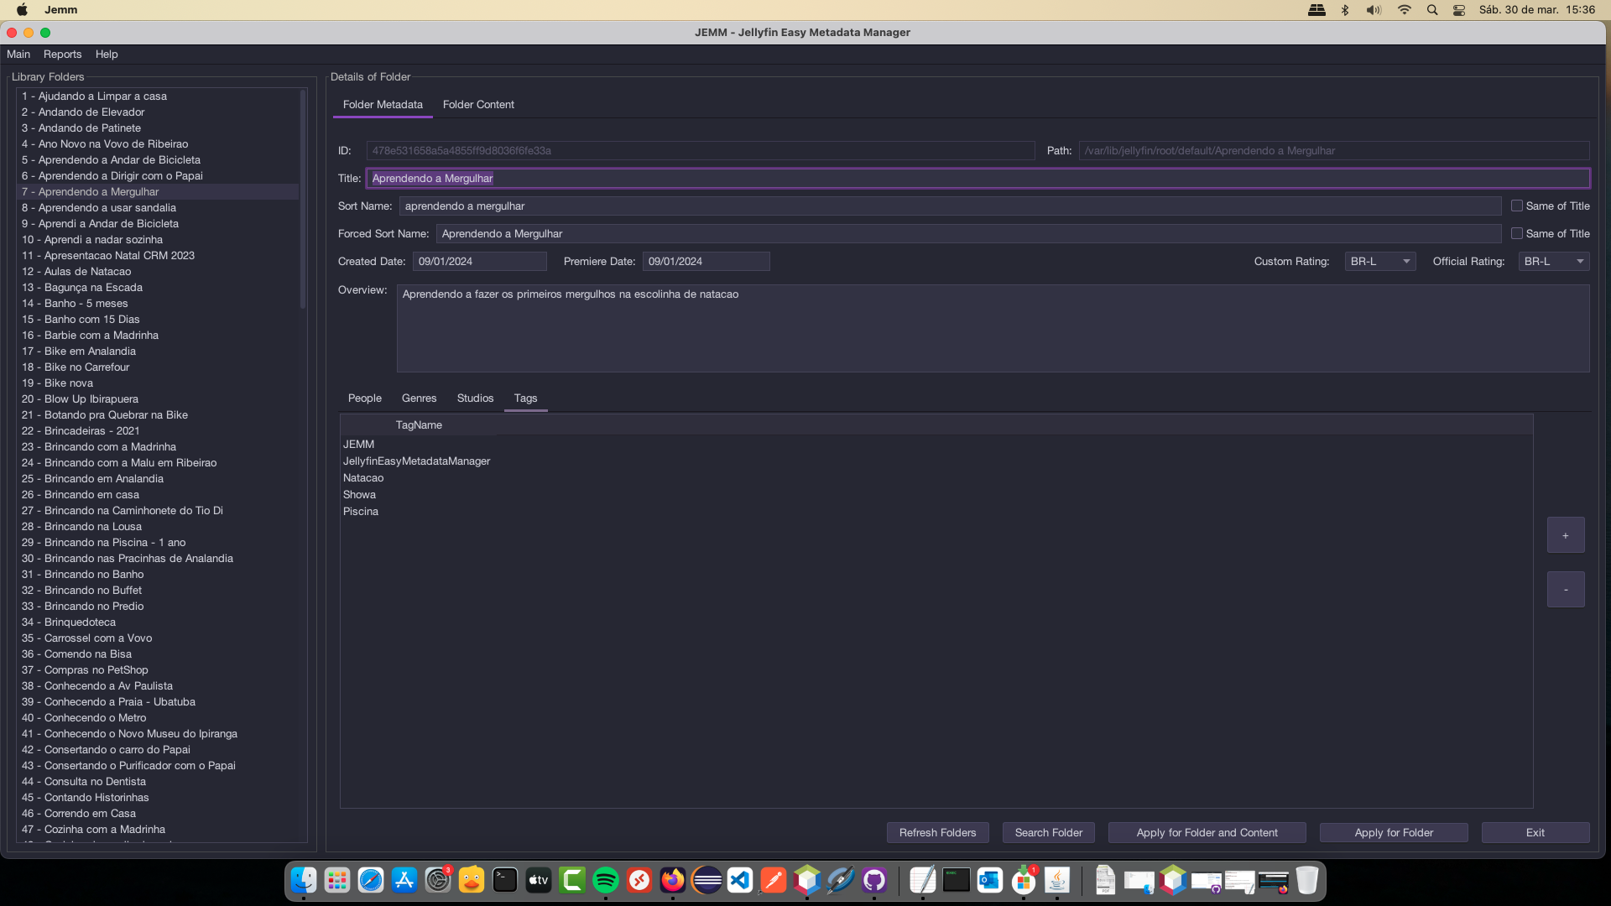Open macOS Control Center in menu bar
The height and width of the screenshot is (906, 1611).
1459,10
